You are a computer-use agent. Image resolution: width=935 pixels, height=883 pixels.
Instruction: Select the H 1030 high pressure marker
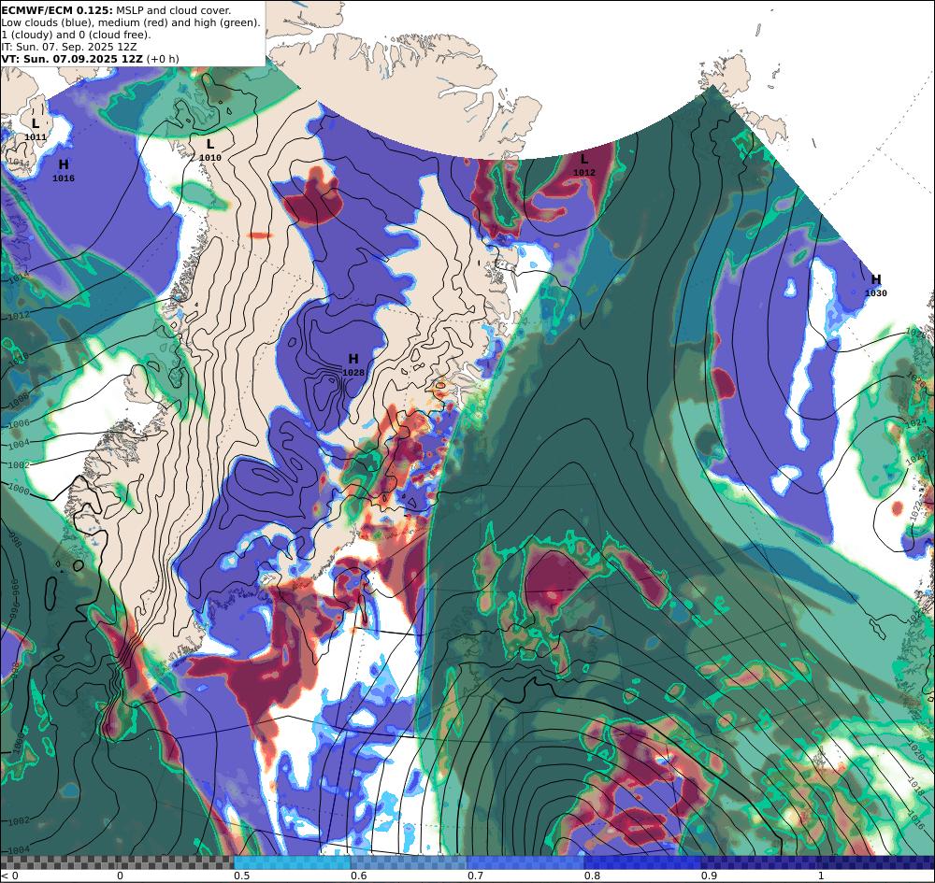(875, 285)
